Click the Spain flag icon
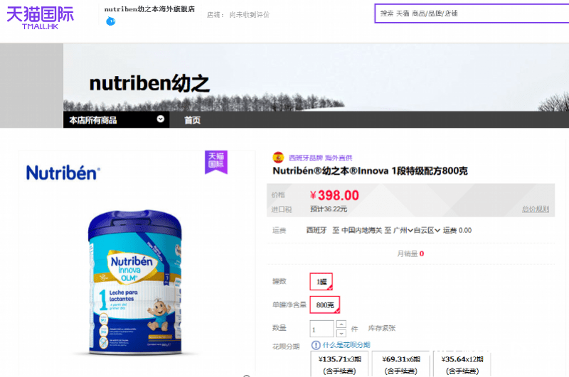This screenshot has height=377, width=569. tap(278, 158)
